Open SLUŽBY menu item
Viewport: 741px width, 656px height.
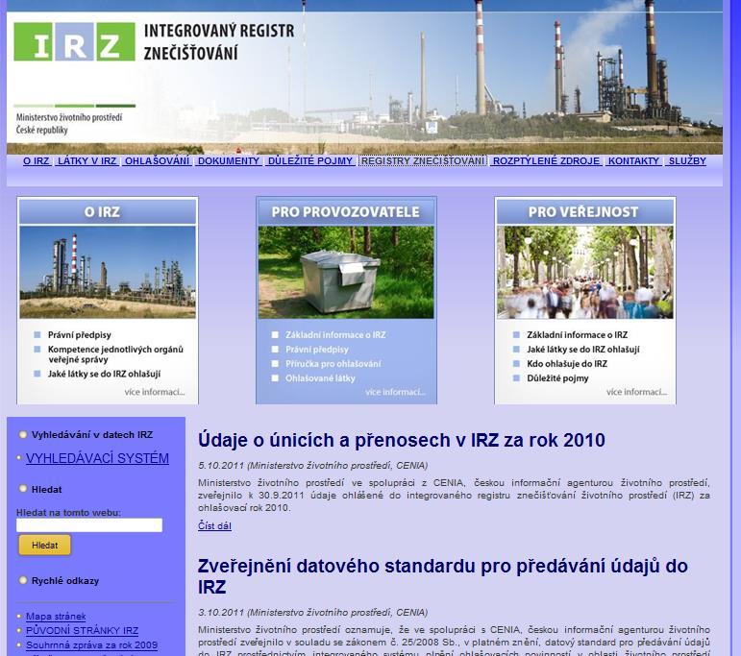click(687, 160)
